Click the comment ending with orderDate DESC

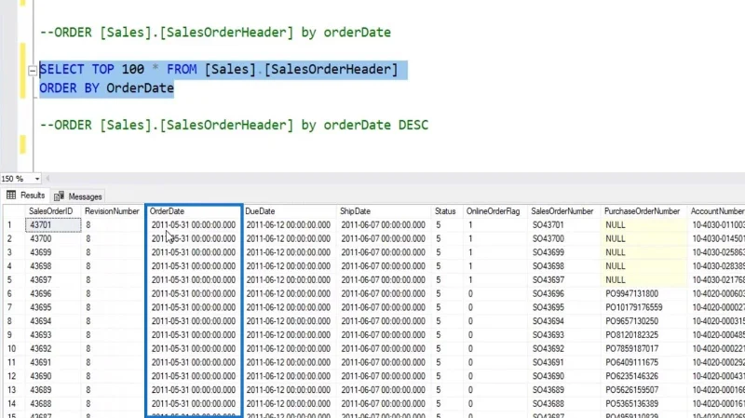point(234,125)
